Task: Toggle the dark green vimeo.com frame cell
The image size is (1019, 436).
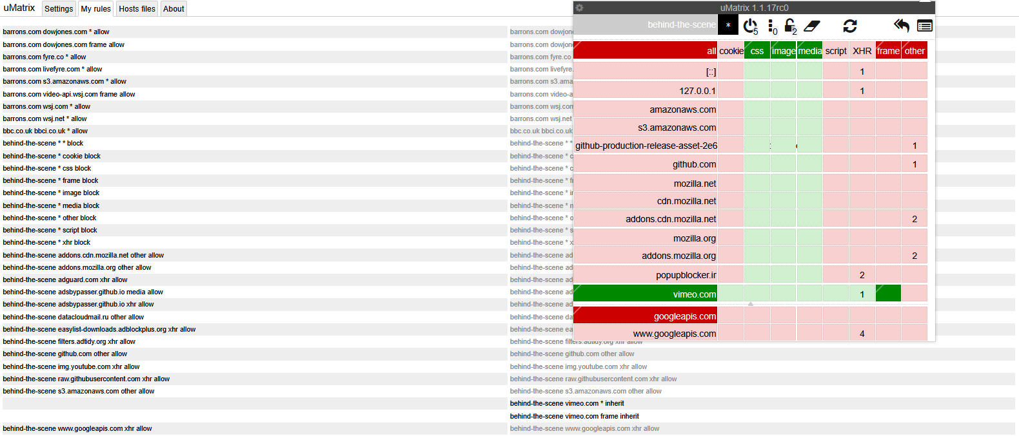Action: click(888, 294)
